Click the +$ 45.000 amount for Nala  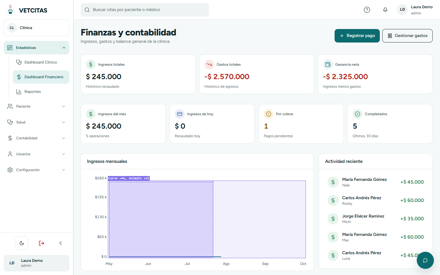point(412,182)
